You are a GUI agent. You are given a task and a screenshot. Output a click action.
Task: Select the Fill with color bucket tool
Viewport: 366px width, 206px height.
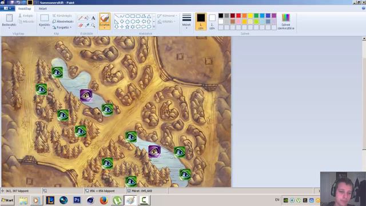tap(87, 18)
